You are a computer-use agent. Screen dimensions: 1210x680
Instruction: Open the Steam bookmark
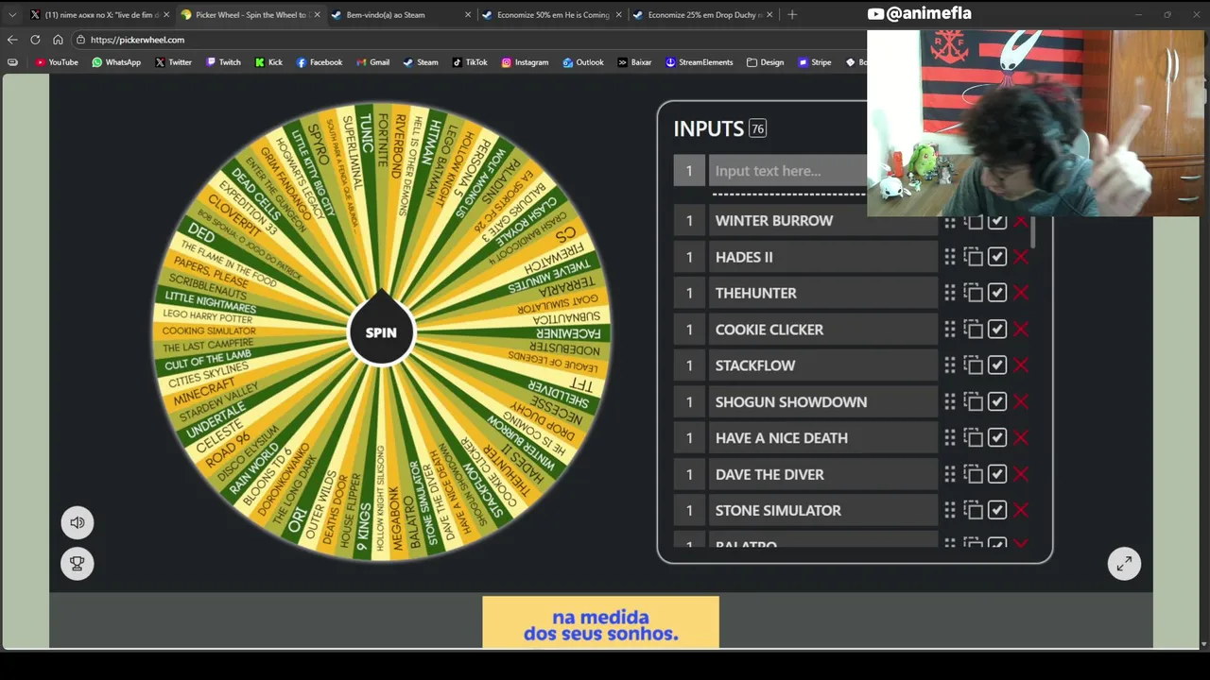coord(421,62)
